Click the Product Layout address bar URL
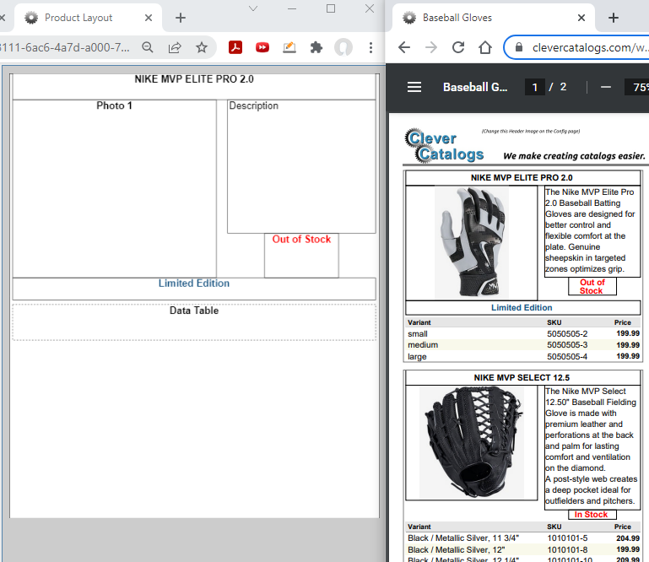 click(64, 47)
